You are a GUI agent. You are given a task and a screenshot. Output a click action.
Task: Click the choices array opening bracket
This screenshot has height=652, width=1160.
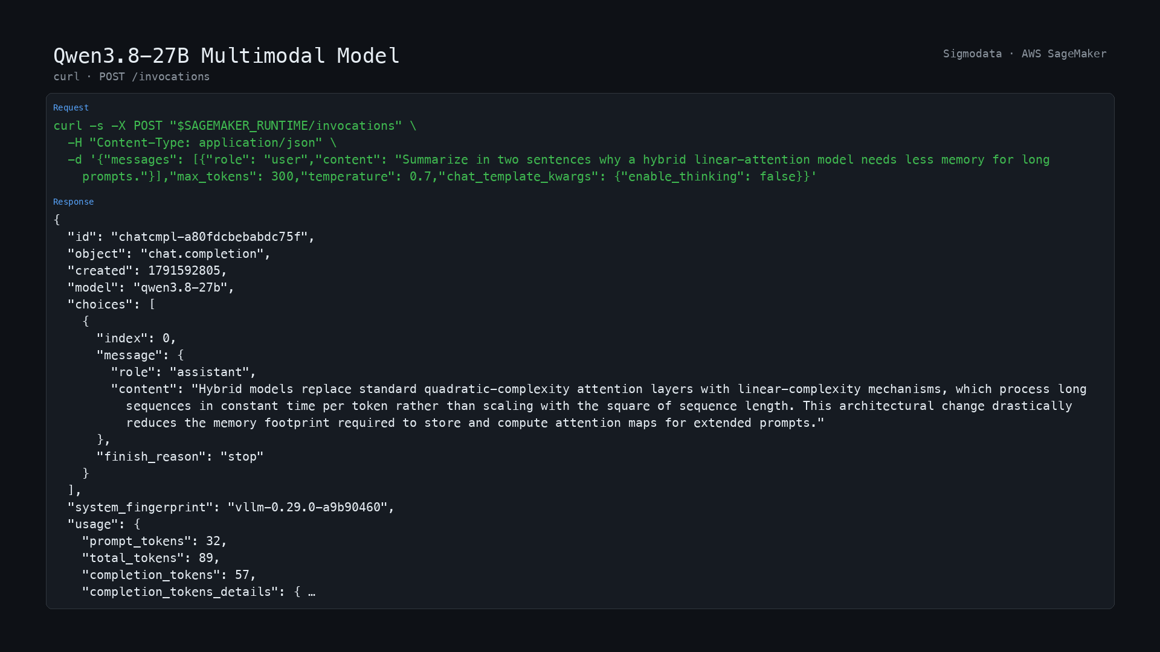(152, 304)
